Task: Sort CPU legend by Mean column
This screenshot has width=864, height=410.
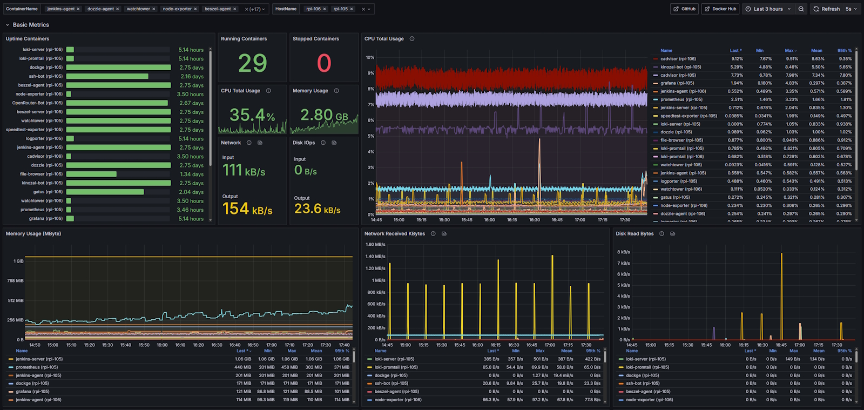Action: pos(816,51)
